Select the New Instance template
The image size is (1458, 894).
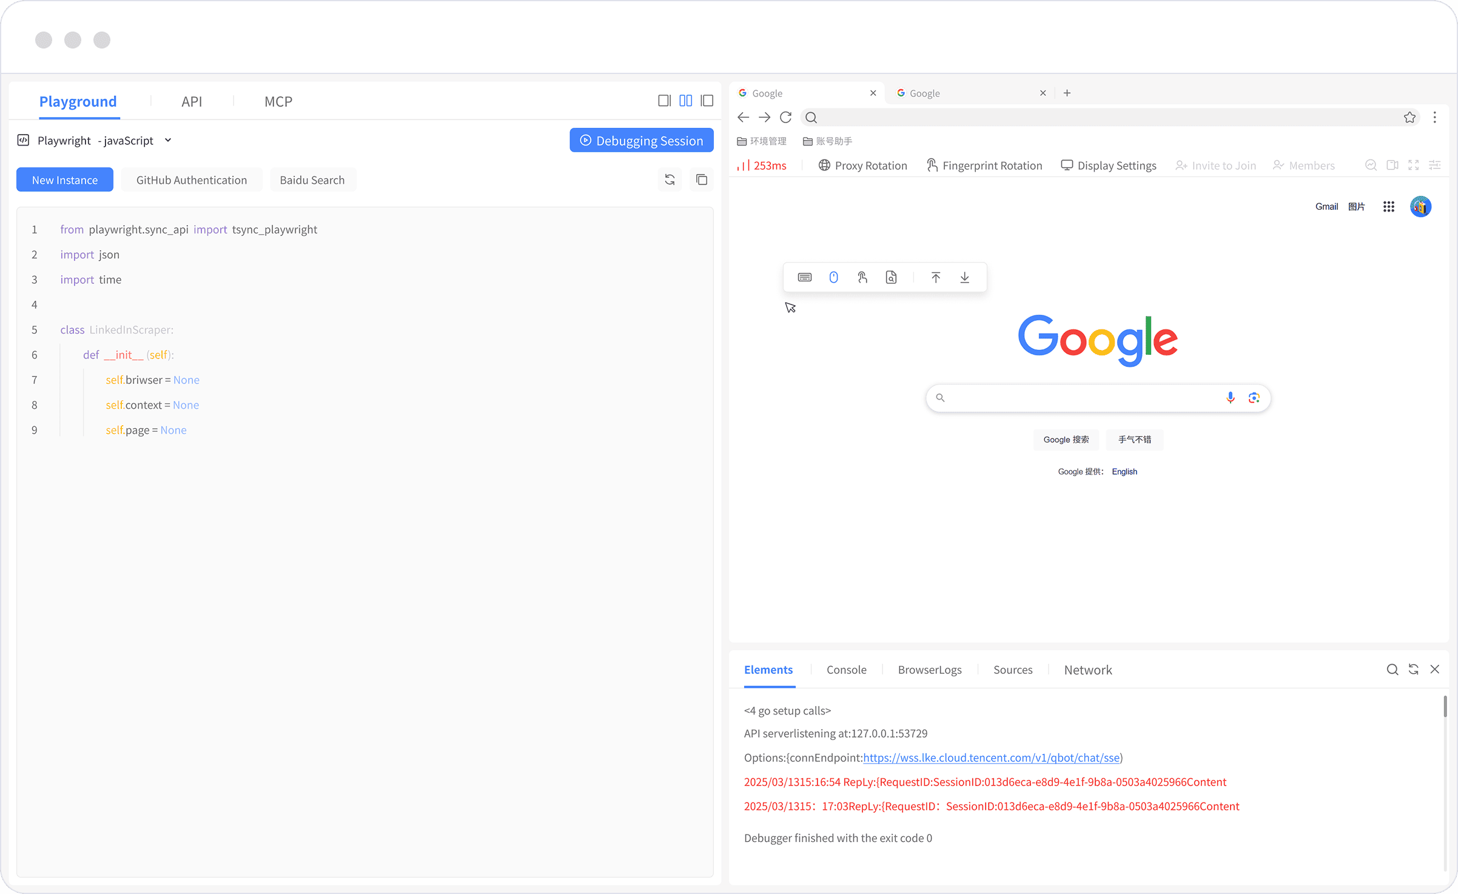point(65,180)
